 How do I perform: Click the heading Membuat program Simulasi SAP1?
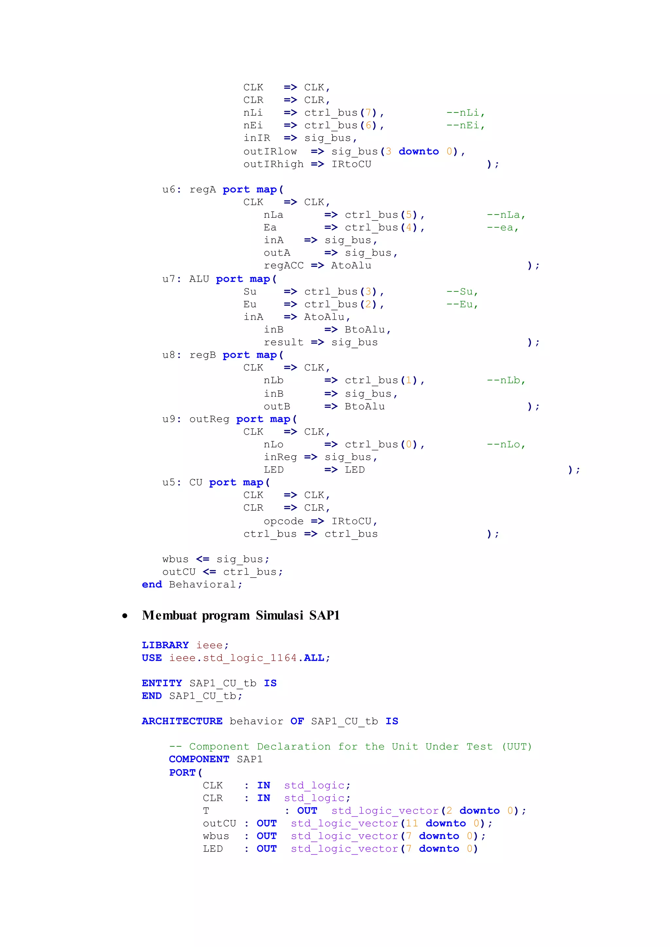click(x=240, y=615)
